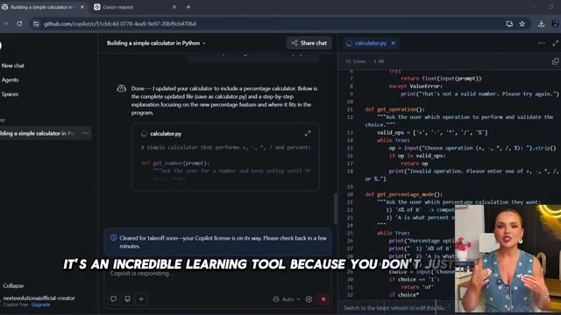Click the valid_ops list code line

coord(432,132)
